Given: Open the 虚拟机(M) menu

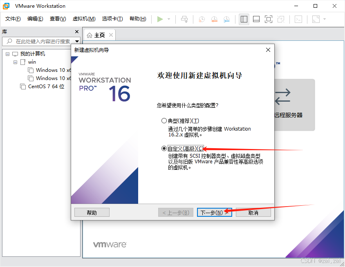Looking at the screenshot, I should pos(84,19).
